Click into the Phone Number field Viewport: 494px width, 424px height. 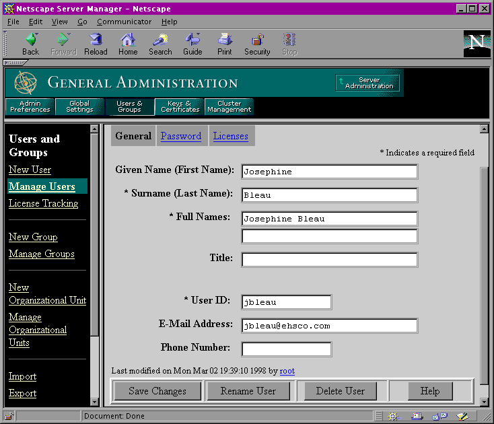(x=286, y=349)
